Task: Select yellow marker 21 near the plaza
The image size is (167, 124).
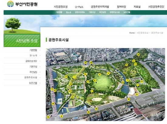Action: pos(137,94)
